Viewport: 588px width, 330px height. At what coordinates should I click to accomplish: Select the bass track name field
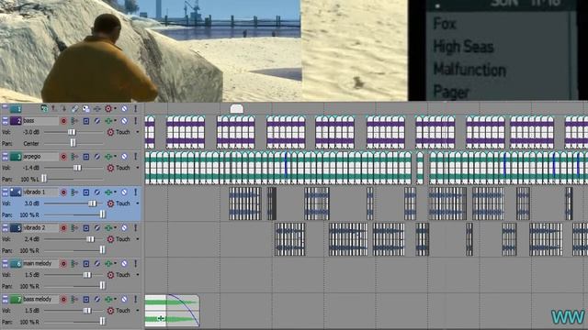40,121
